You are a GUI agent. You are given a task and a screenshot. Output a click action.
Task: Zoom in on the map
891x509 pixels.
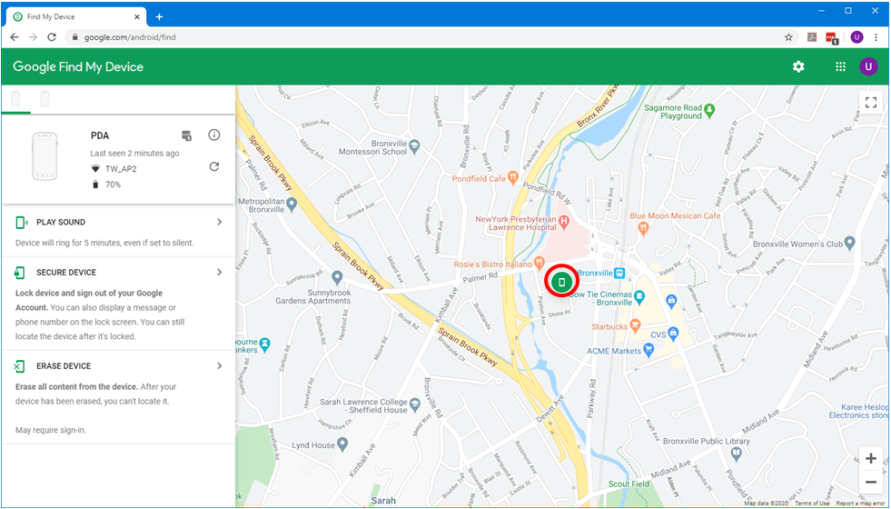click(870, 458)
